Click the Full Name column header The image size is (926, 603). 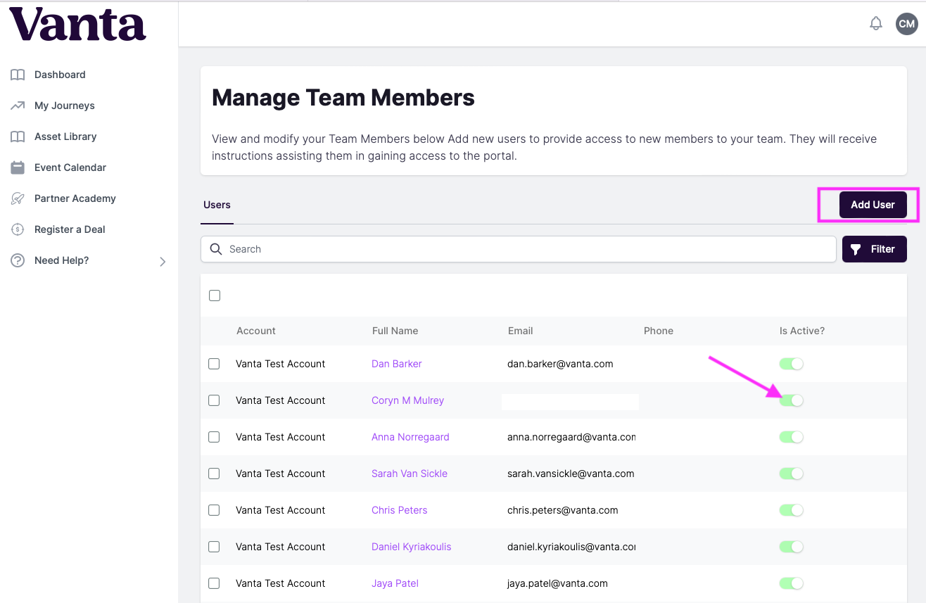coord(395,331)
